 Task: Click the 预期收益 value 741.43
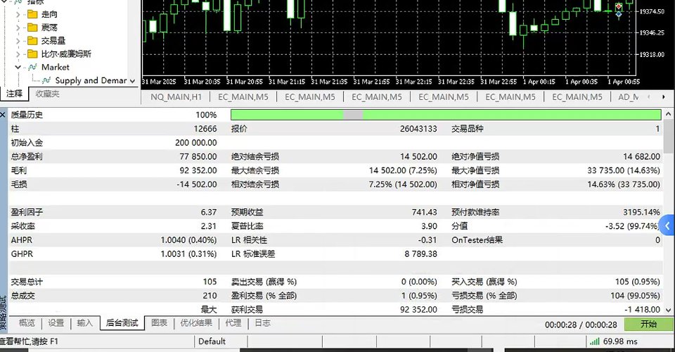pos(425,212)
